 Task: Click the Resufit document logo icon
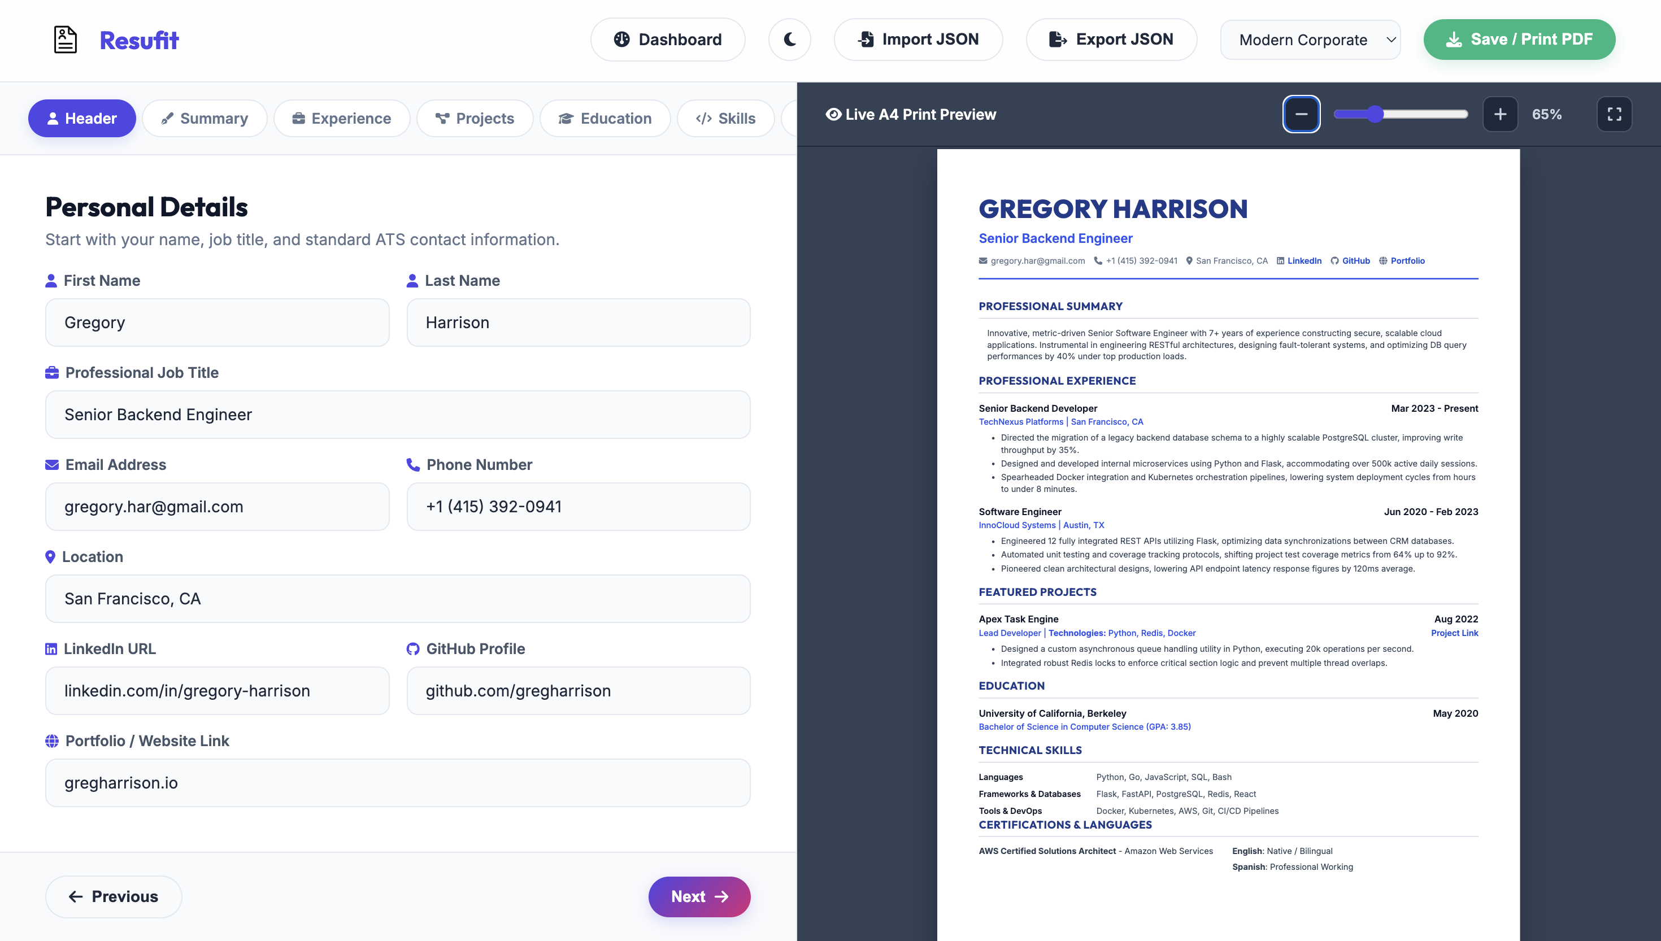click(x=64, y=40)
